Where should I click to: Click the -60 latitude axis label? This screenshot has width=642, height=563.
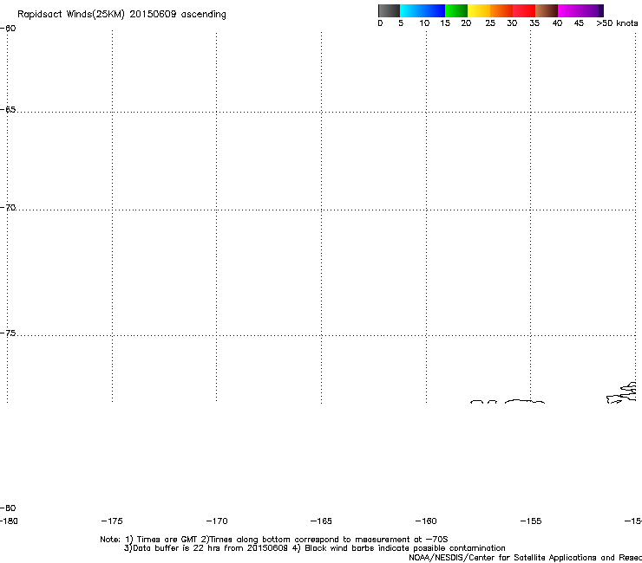[x=8, y=29]
